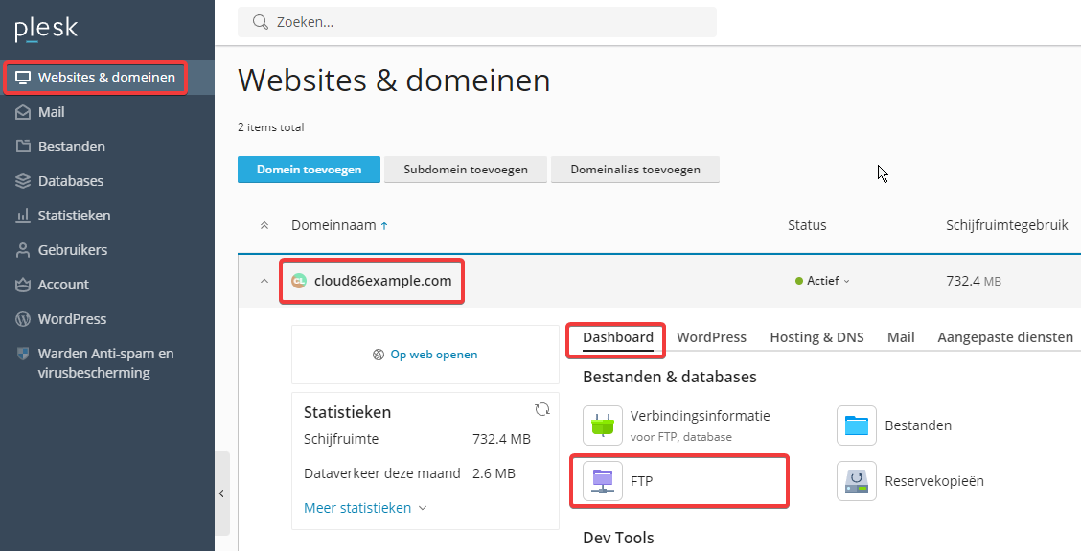Expand Meer statistieken

pyautogui.click(x=365, y=508)
